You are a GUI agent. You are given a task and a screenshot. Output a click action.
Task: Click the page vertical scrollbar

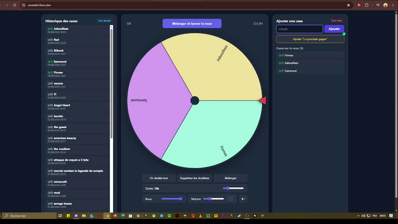[396, 106]
